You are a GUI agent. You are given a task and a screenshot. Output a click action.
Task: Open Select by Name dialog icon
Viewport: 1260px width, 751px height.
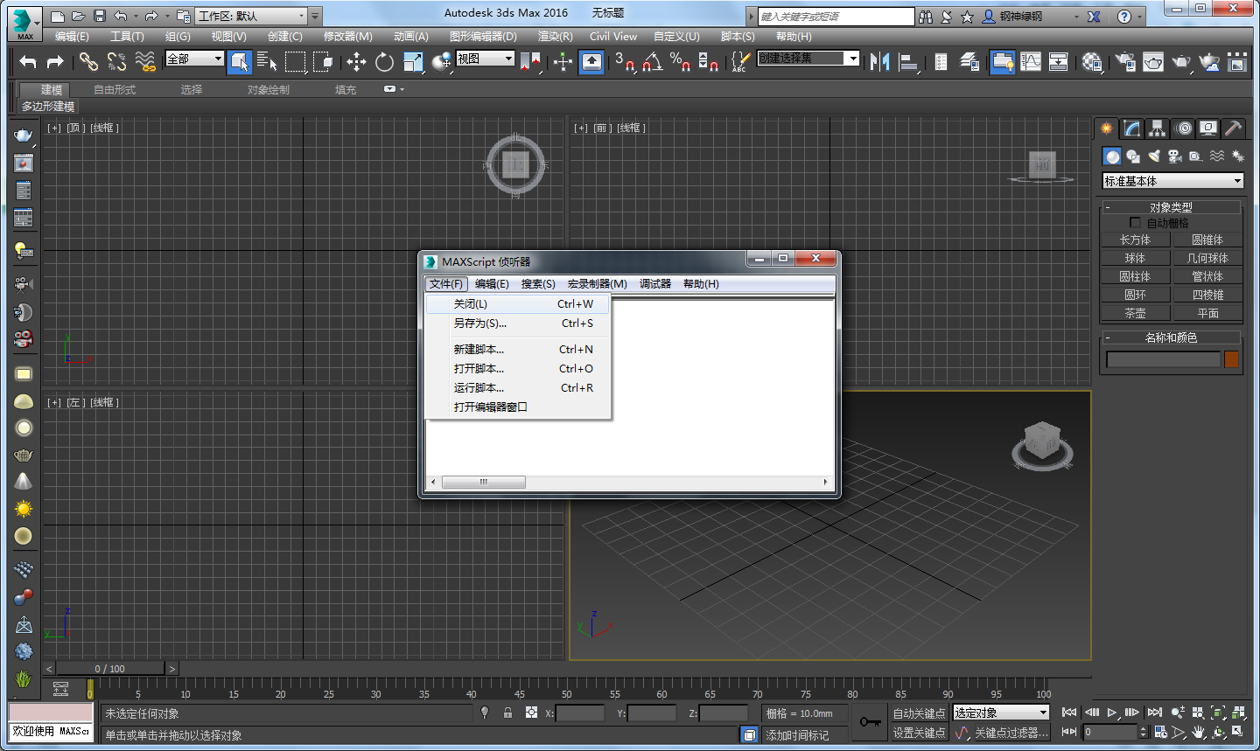click(268, 61)
